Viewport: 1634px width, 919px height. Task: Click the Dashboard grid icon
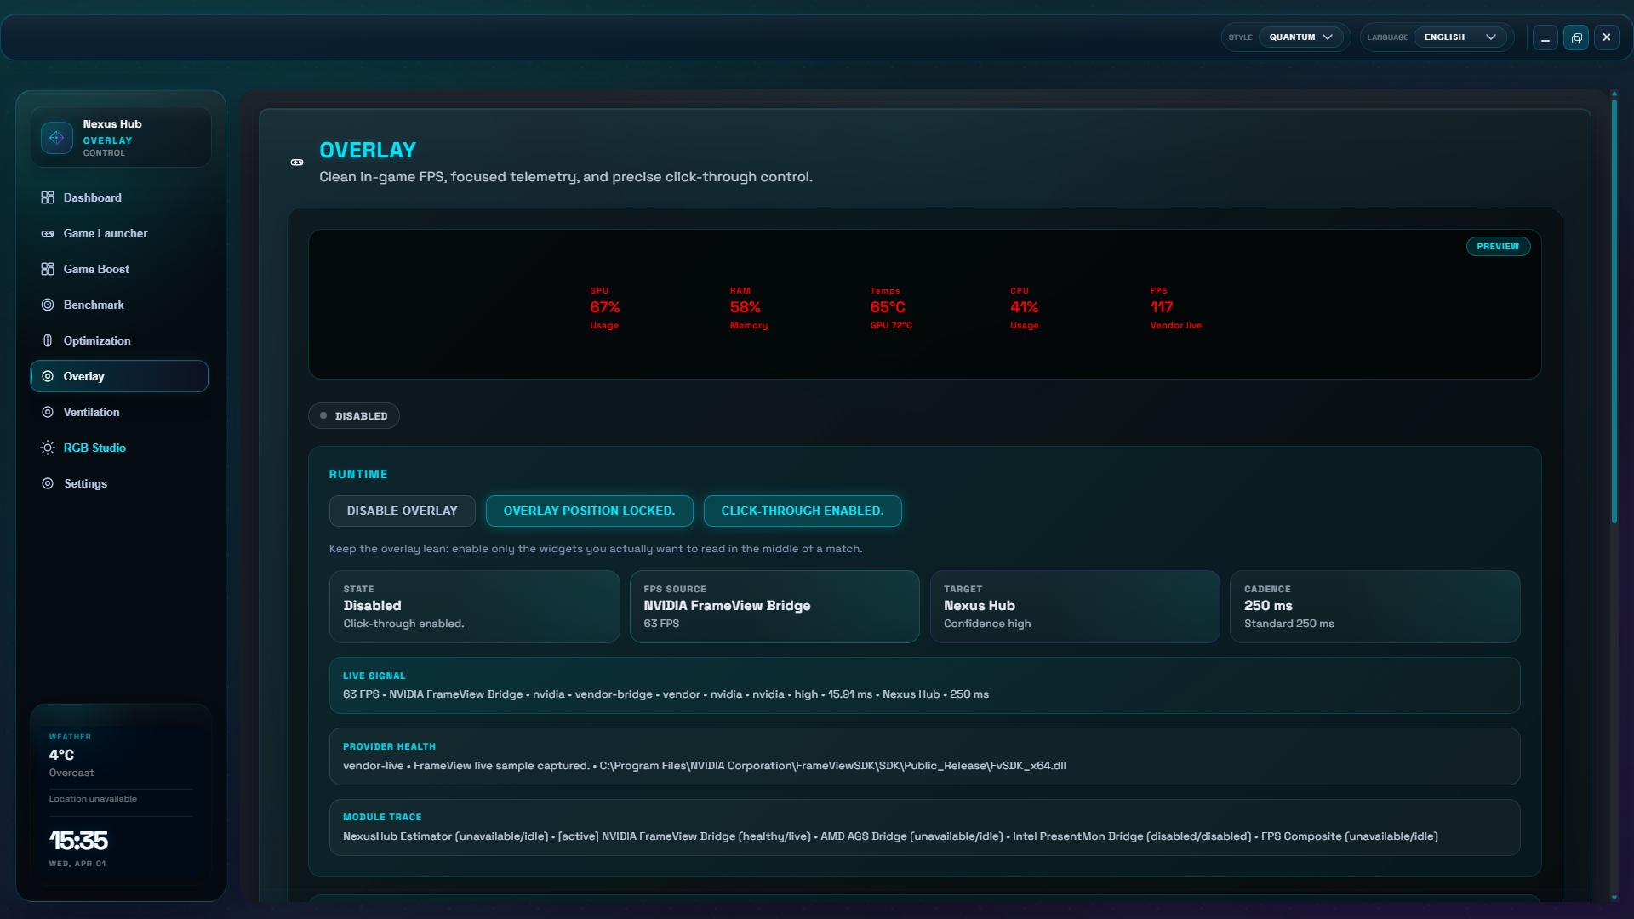[x=48, y=197]
